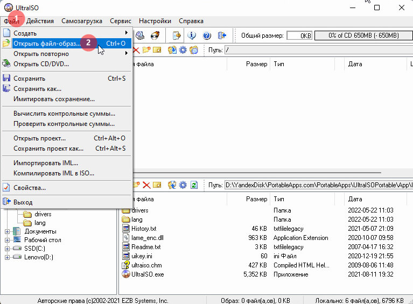Click the burn CD/DVD image flaming disc icon
The image size is (413, 304).
(155, 36)
